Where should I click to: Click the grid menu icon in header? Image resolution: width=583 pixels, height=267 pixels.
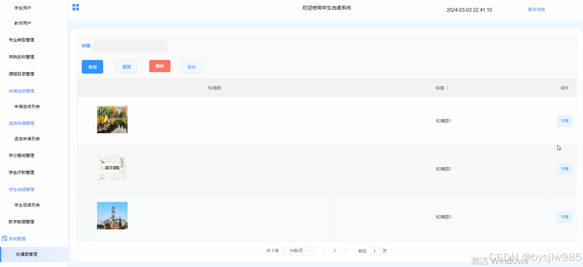(x=76, y=7)
